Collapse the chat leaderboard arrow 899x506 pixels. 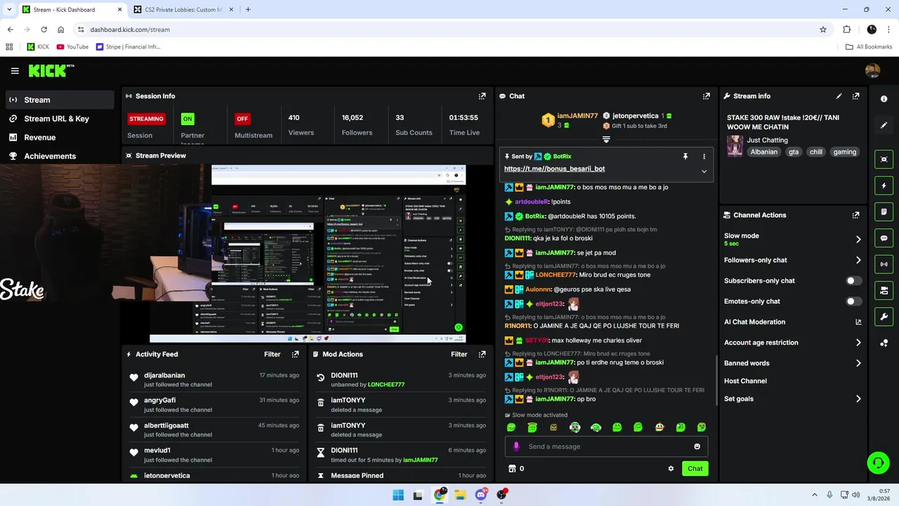606,139
